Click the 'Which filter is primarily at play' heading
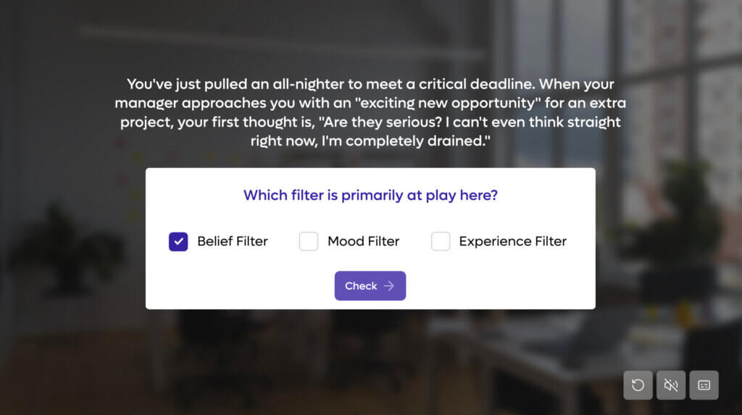Image resolution: width=742 pixels, height=415 pixels. 370,195
